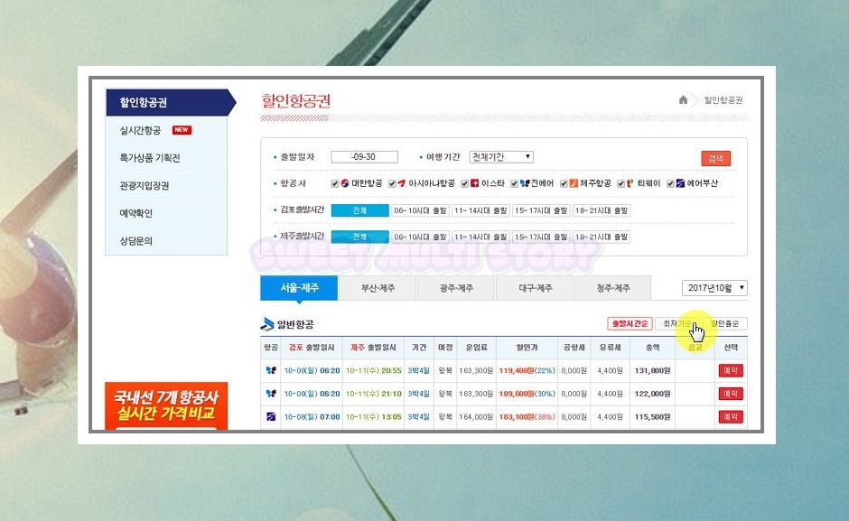Click 예약 for the 122,000원 flight

731,394
